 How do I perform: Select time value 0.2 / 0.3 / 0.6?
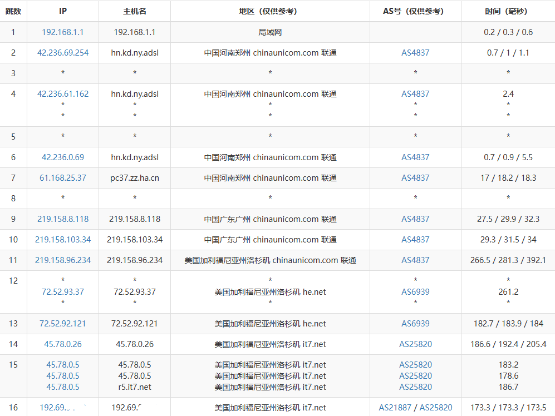coord(508,32)
